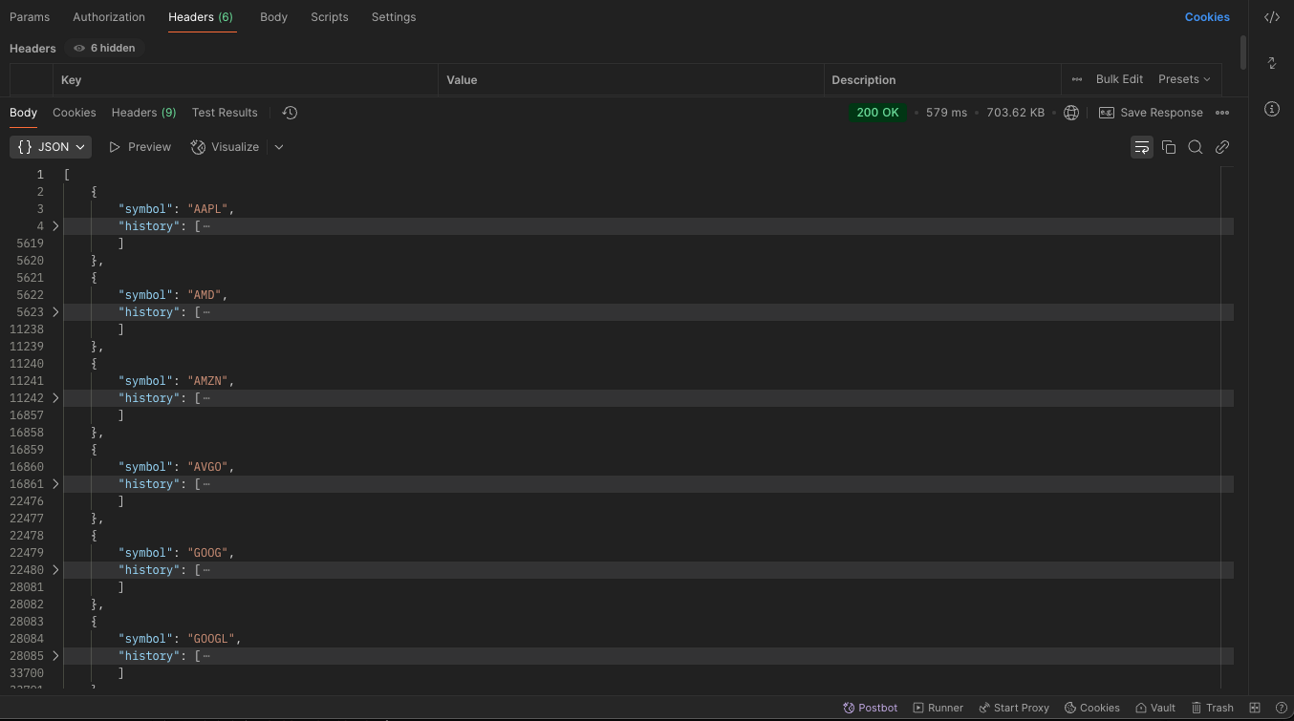
Task: Toggle word wrap in response body
Action: click(1141, 147)
